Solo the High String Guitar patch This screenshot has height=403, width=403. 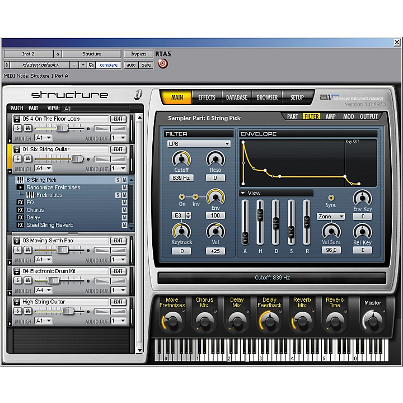click(18, 311)
